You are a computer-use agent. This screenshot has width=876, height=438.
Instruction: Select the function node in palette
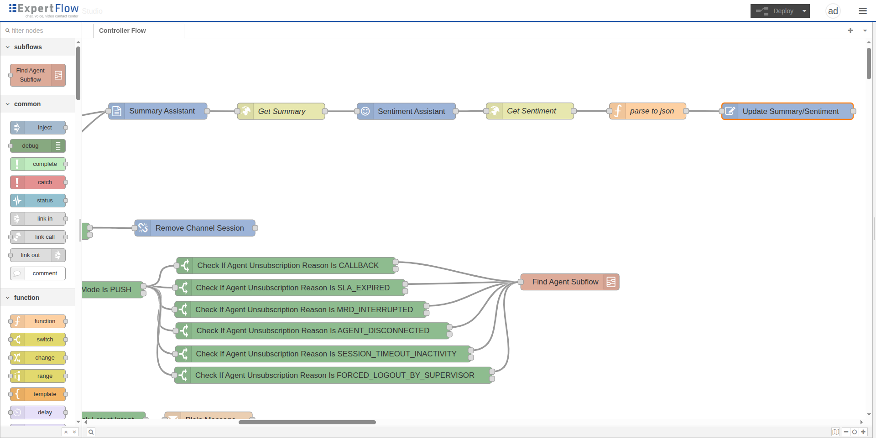tap(38, 321)
